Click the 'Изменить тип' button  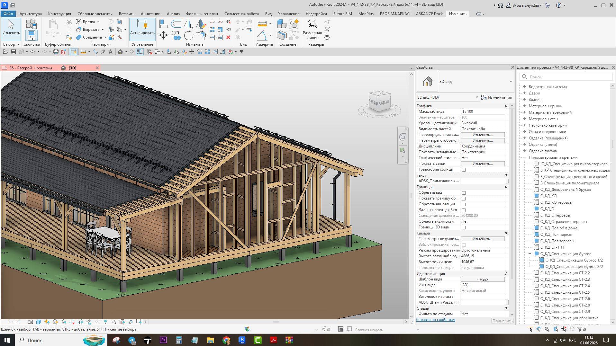497,97
